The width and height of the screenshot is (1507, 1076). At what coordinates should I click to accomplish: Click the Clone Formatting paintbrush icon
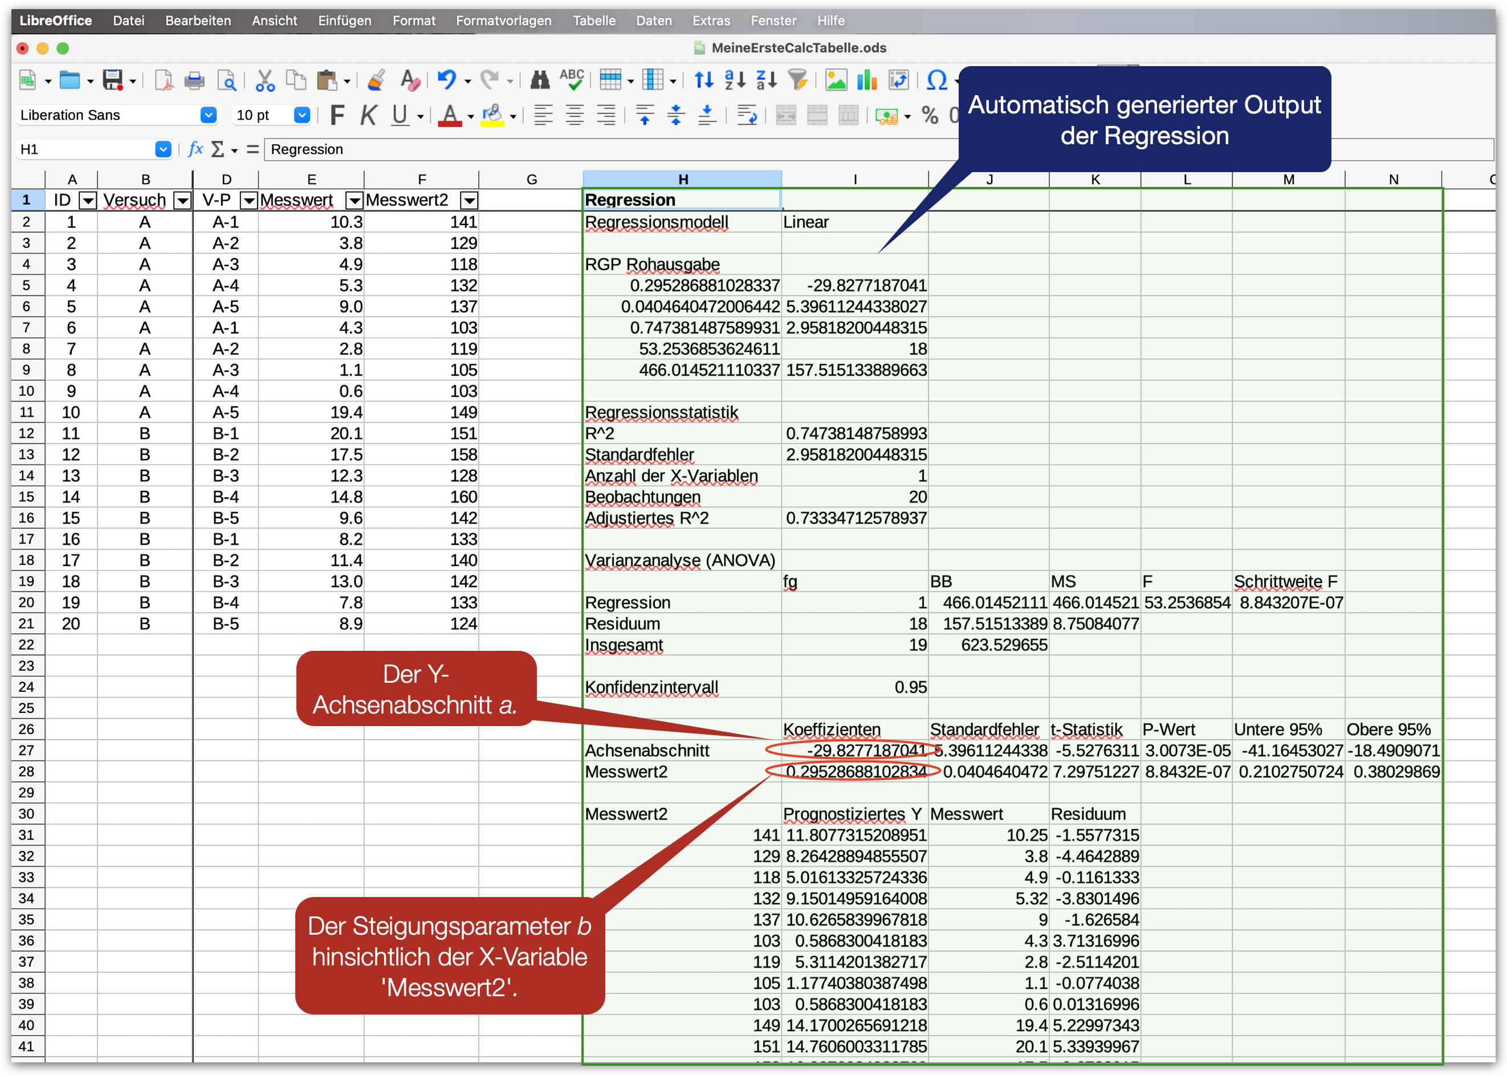pyautogui.click(x=376, y=81)
